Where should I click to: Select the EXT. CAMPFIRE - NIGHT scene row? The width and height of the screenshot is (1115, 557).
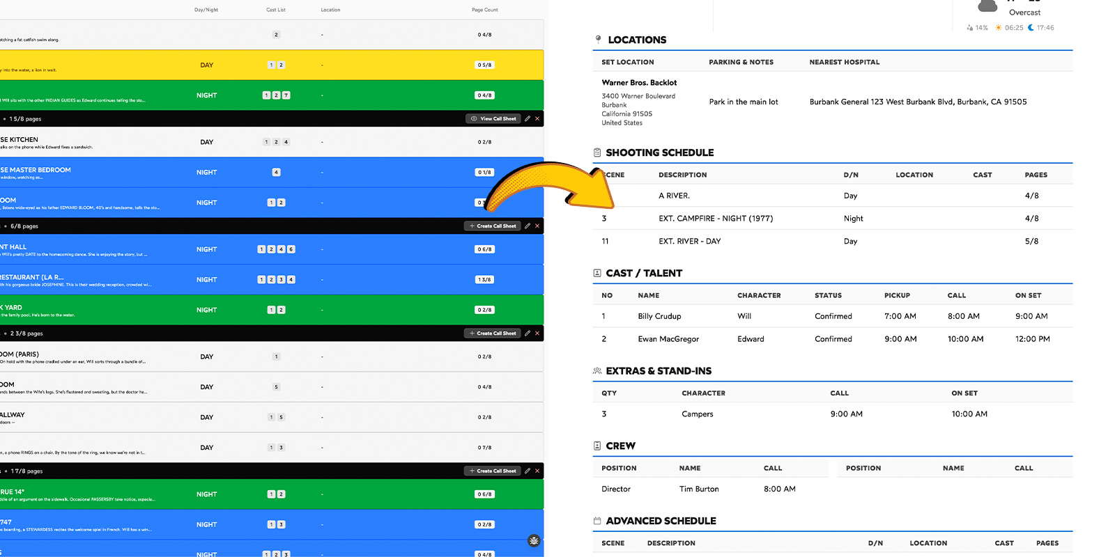point(716,219)
